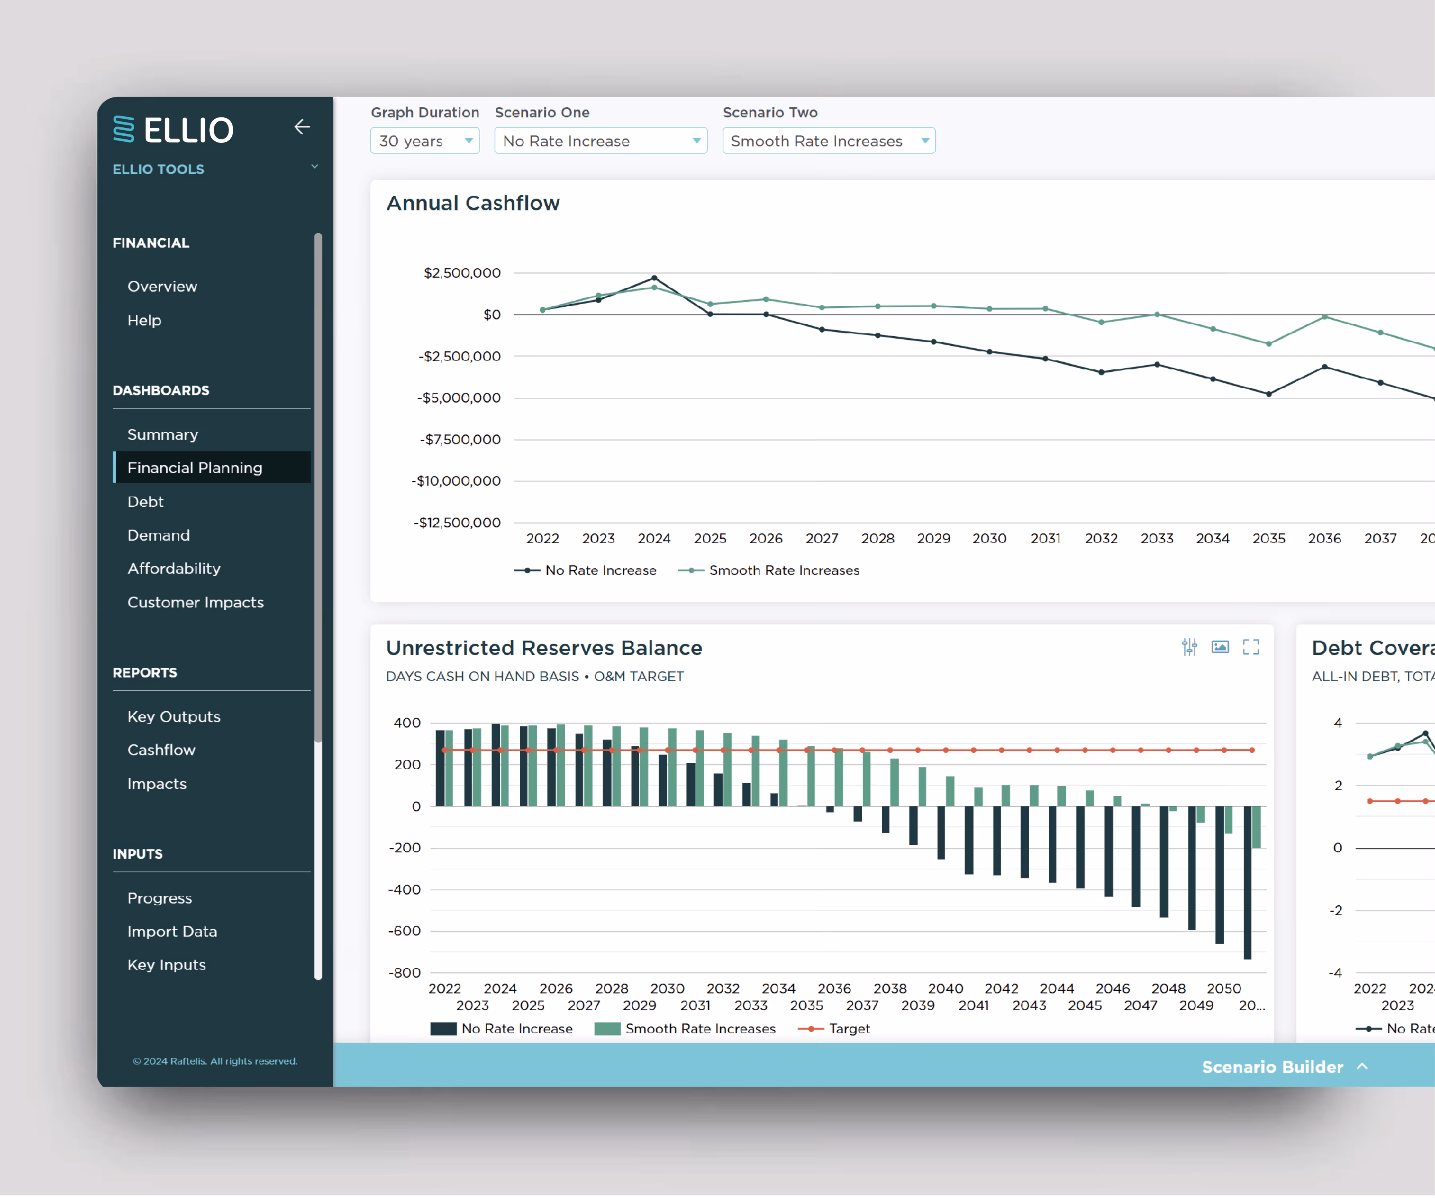Image resolution: width=1435 pixels, height=1198 pixels.
Task: Select Debt dashboard in sidebar
Action: click(x=145, y=502)
